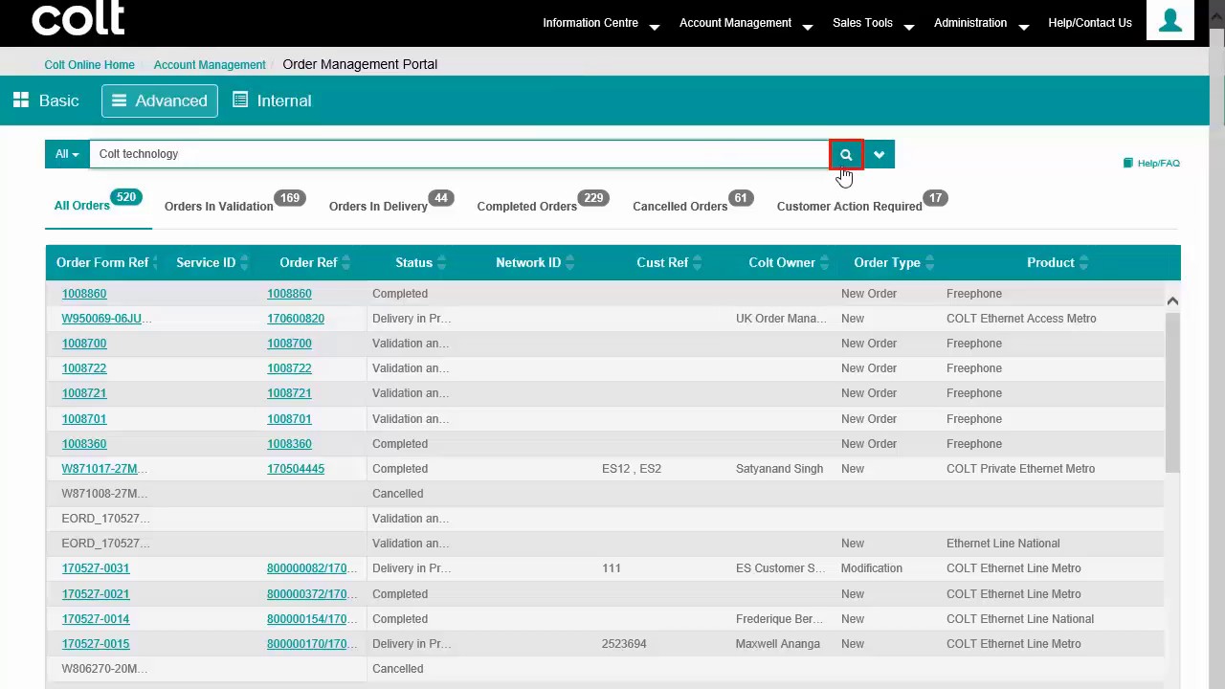Open order form ref 1008700
1225x689 pixels.
point(84,344)
